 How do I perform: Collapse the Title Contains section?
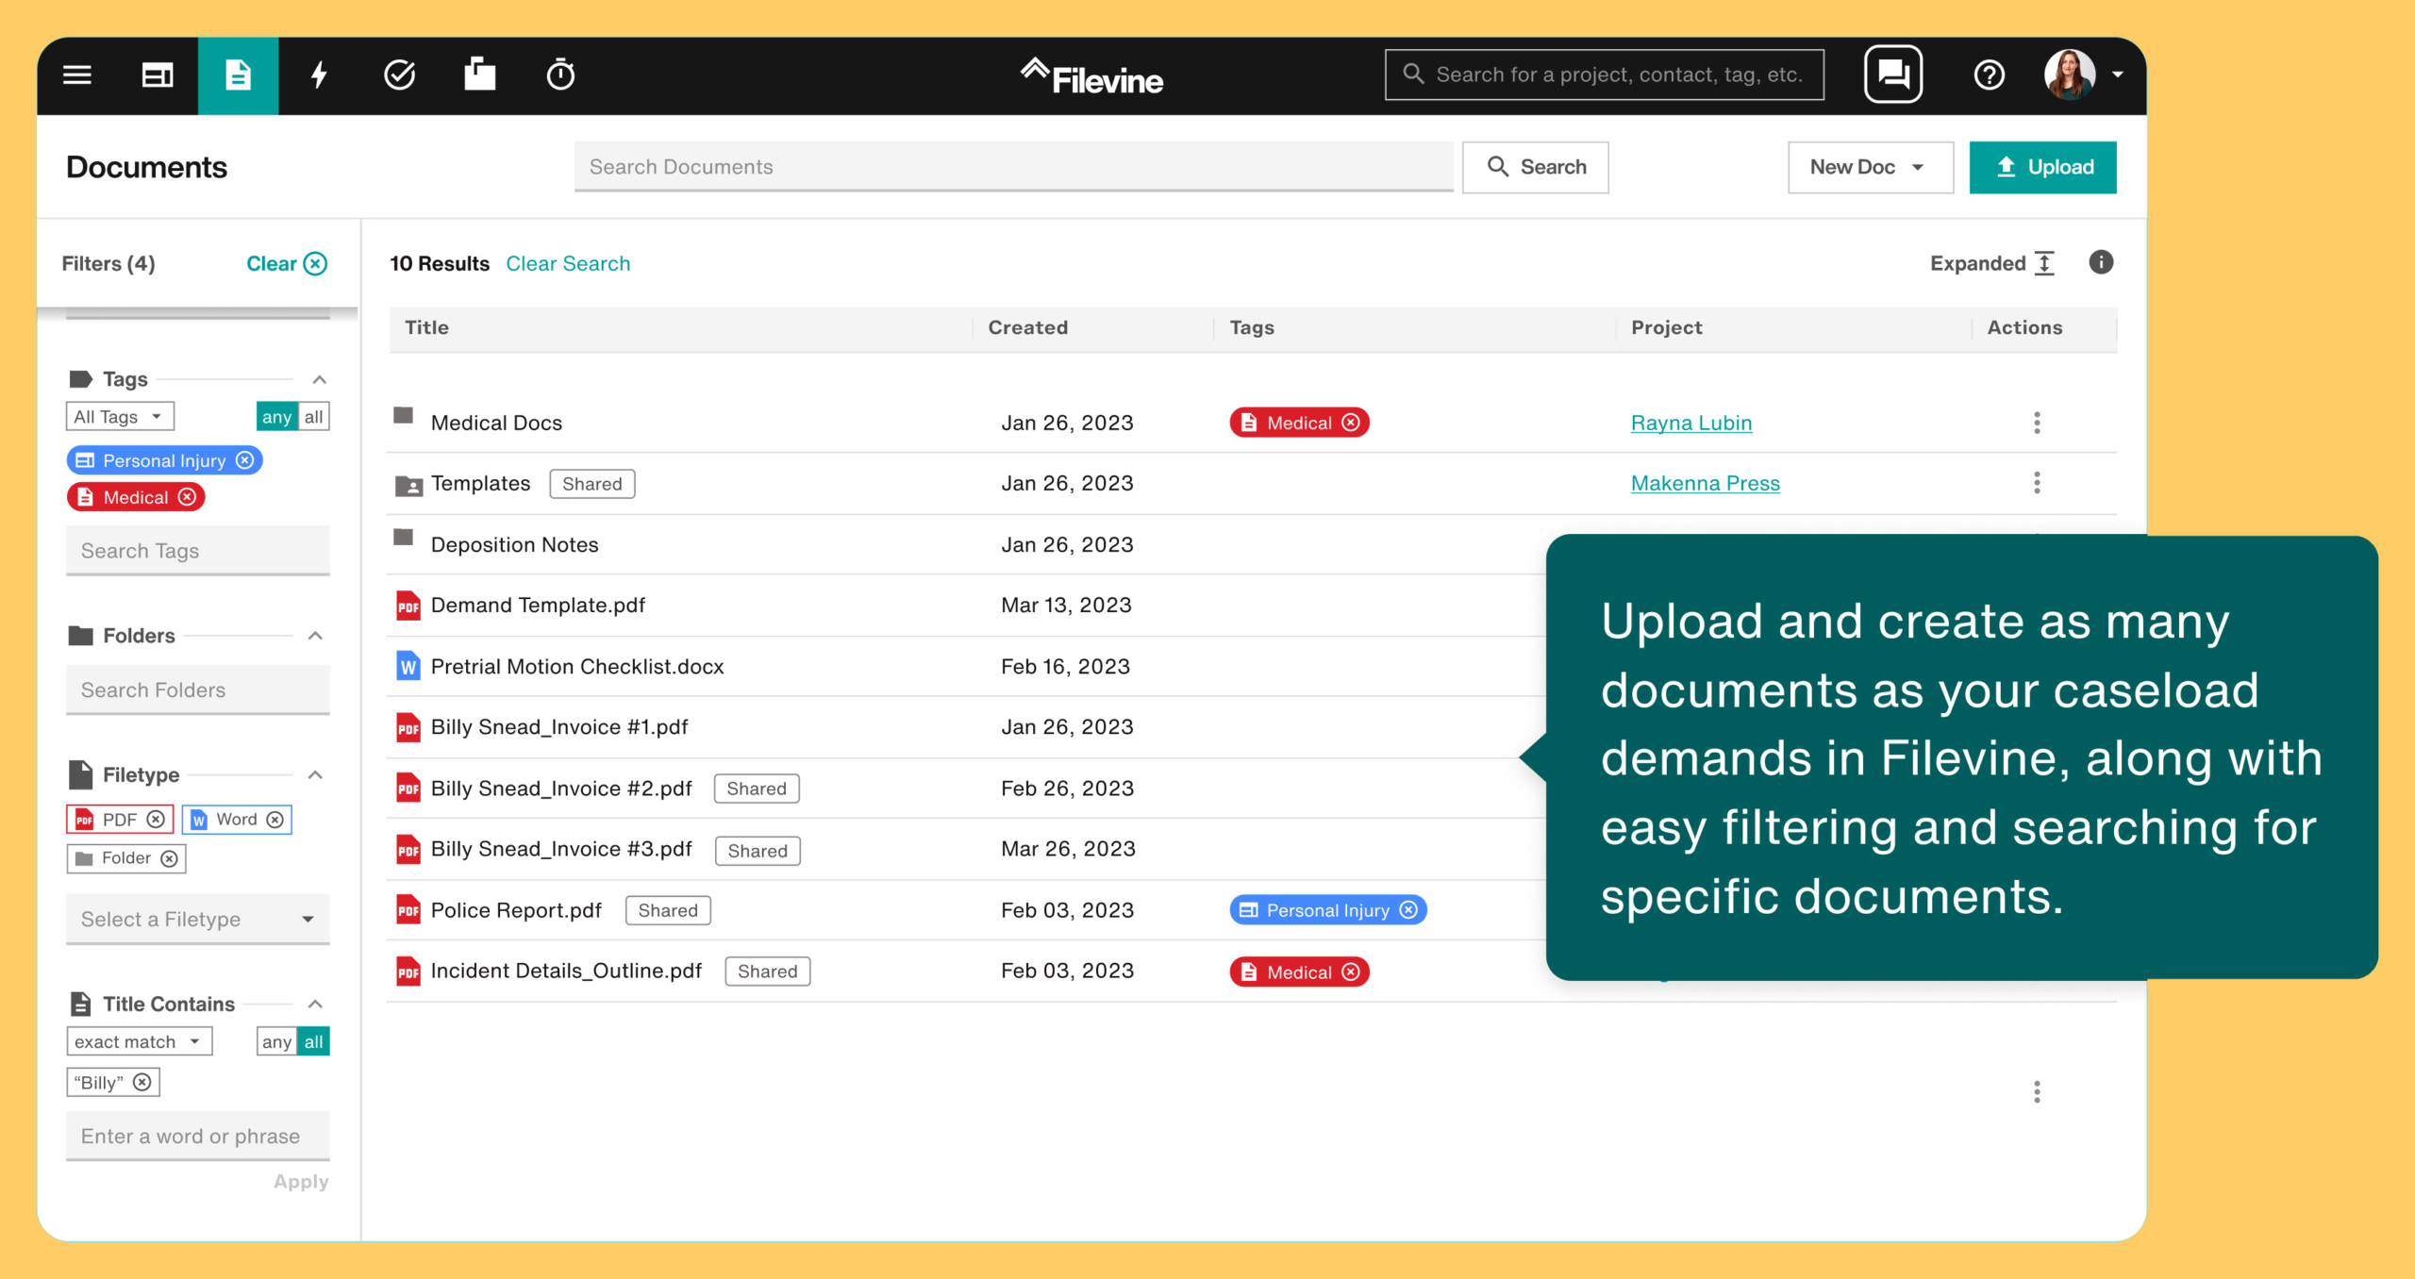click(315, 1005)
